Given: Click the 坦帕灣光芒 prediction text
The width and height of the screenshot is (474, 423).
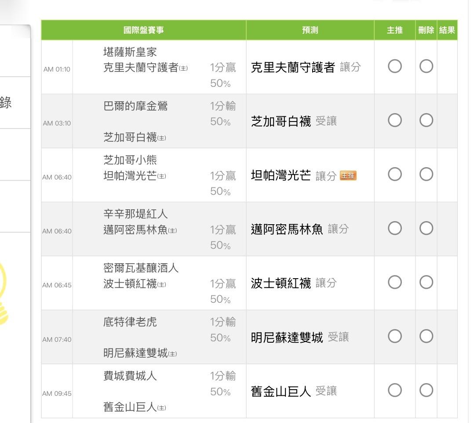Looking at the screenshot, I should 281,176.
